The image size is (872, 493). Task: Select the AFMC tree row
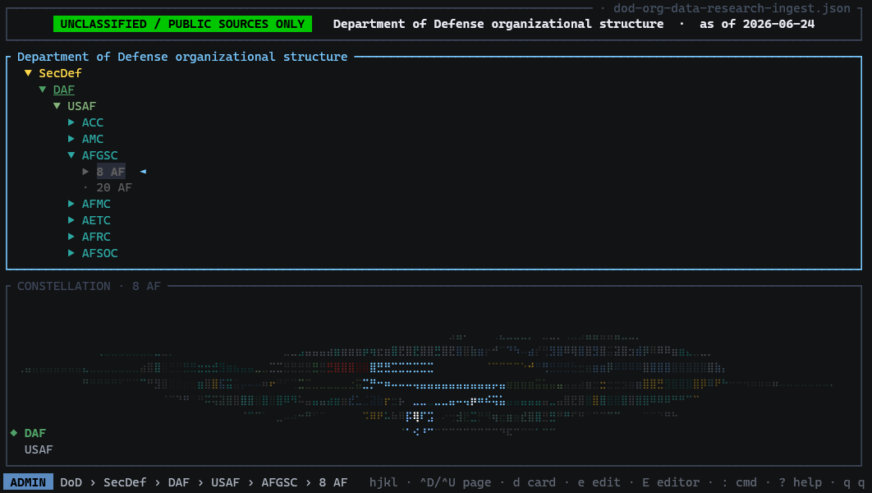(x=96, y=204)
